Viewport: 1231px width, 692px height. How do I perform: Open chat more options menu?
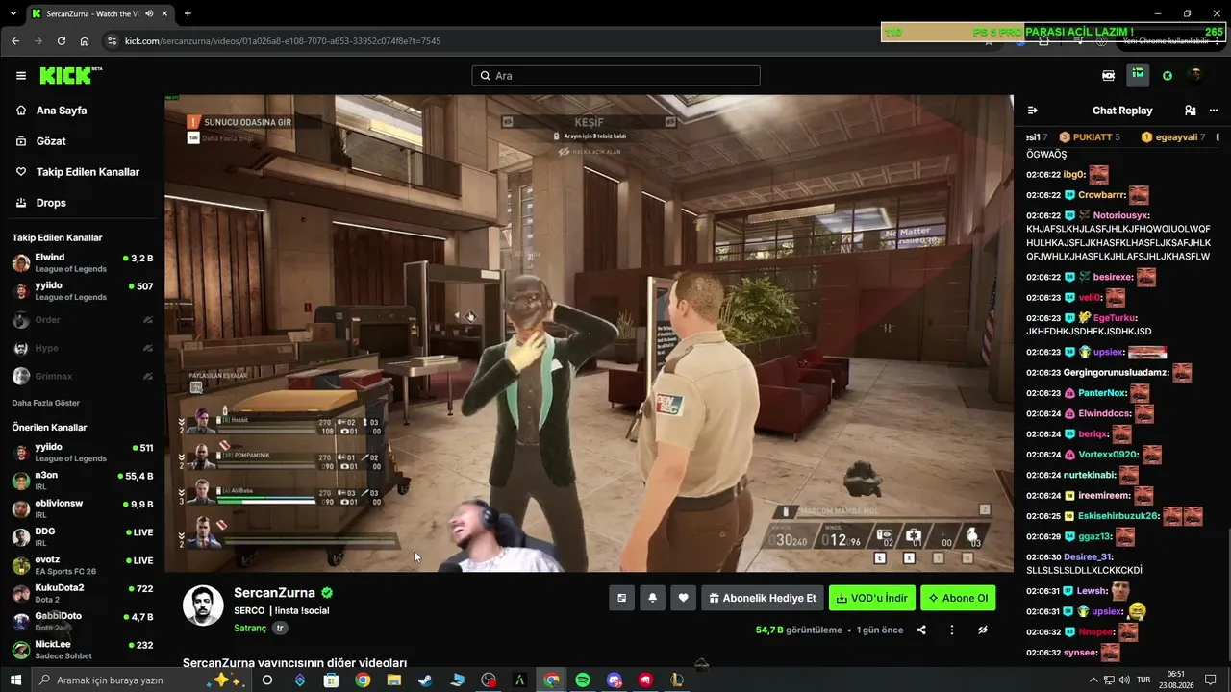click(1214, 111)
